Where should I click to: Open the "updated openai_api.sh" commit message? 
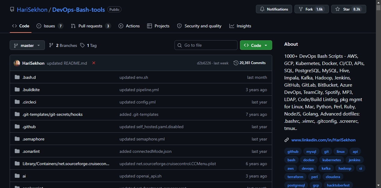140,176
